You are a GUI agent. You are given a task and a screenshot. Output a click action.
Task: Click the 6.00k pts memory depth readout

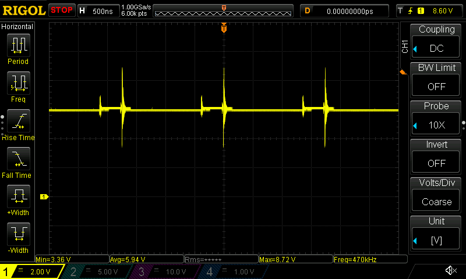(x=134, y=14)
